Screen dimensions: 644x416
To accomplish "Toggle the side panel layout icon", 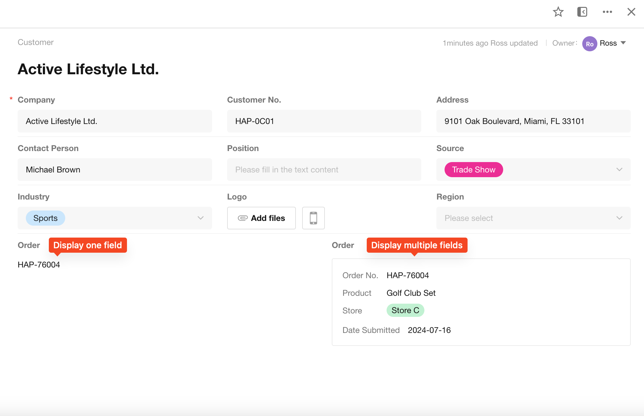I will point(582,12).
